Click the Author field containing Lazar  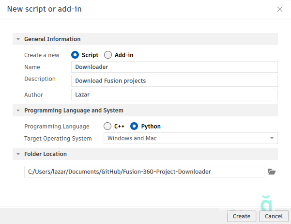(x=174, y=95)
